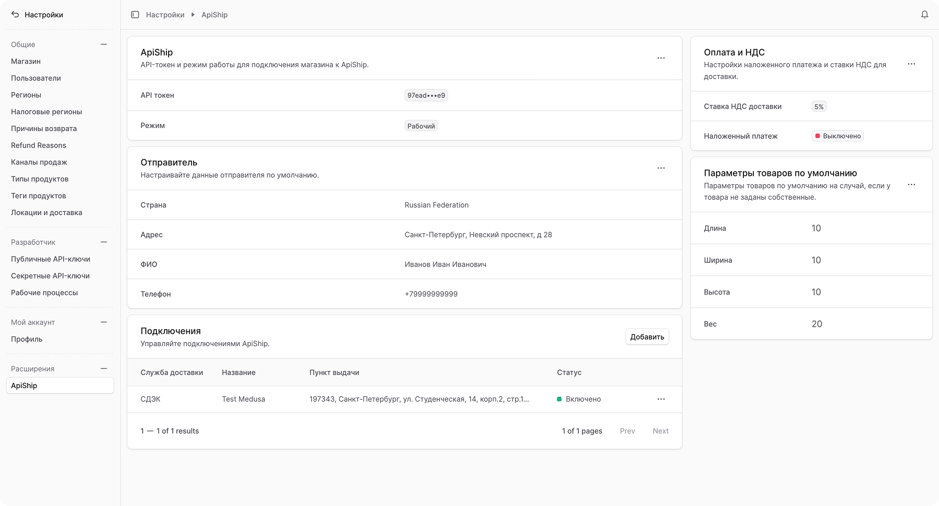939x506 pixels.
Task: Open the ApiShip card options menu
Action: [x=661, y=58]
